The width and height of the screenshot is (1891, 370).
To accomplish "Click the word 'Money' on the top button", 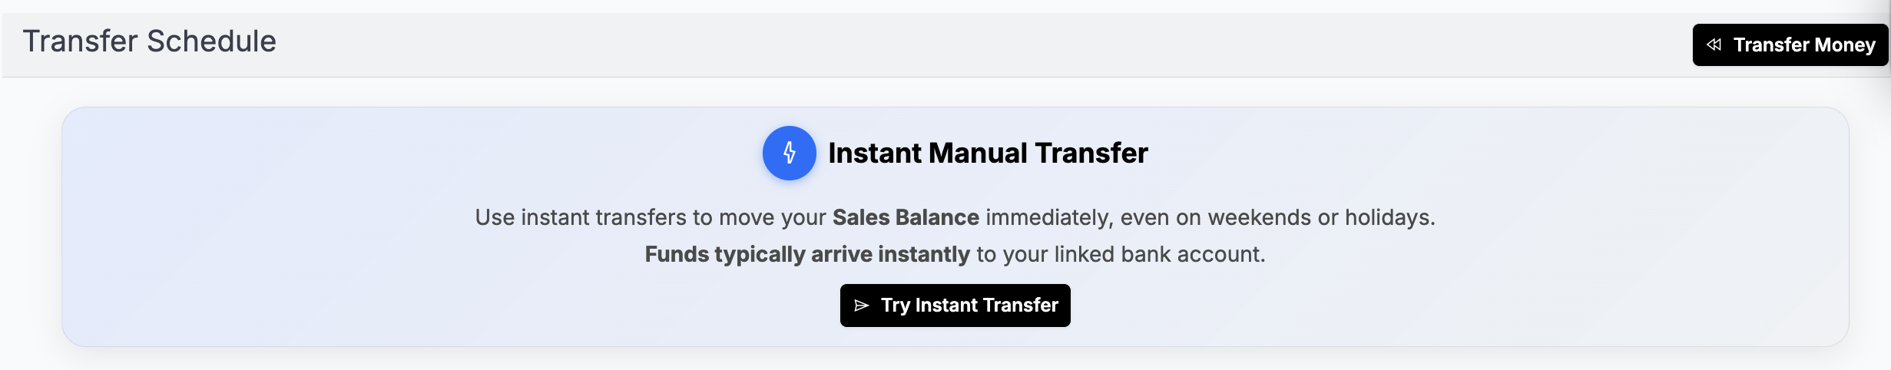I will [1845, 45].
